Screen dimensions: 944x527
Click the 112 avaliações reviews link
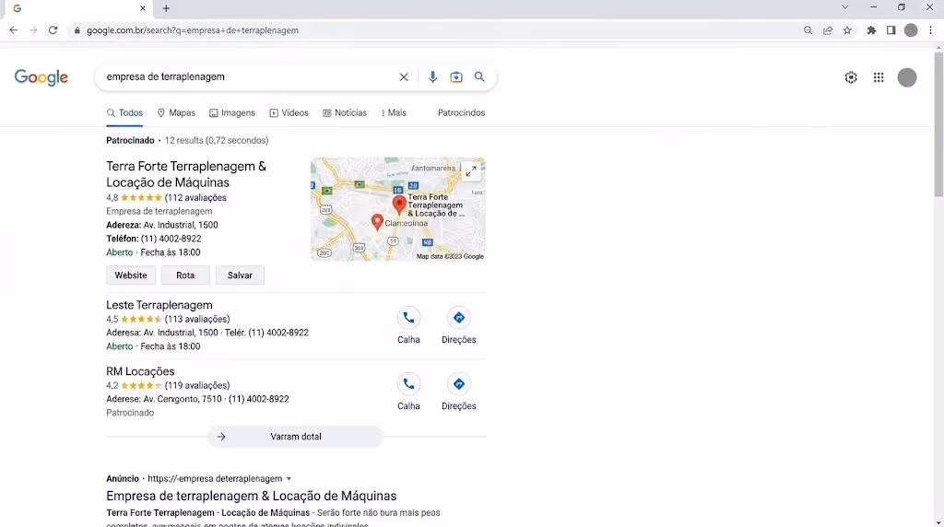(x=195, y=198)
